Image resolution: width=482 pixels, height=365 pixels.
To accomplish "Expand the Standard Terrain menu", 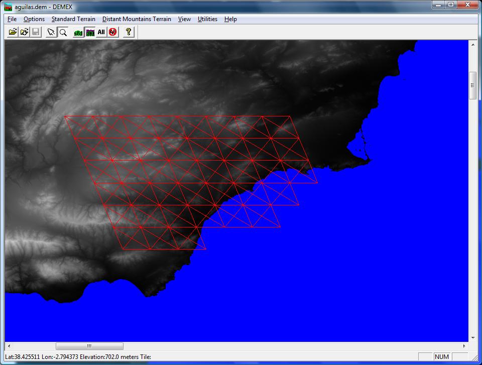I will click(x=73, y=19).
